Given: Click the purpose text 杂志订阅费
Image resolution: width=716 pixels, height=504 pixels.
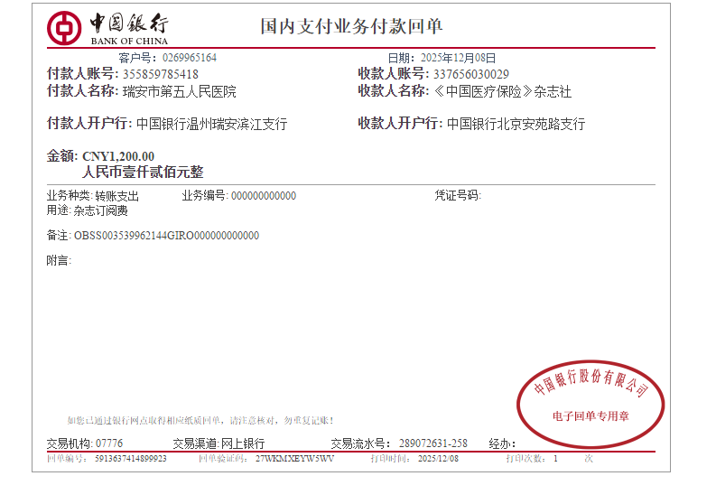Looking at the screenshot, I should tap(100, 210).
